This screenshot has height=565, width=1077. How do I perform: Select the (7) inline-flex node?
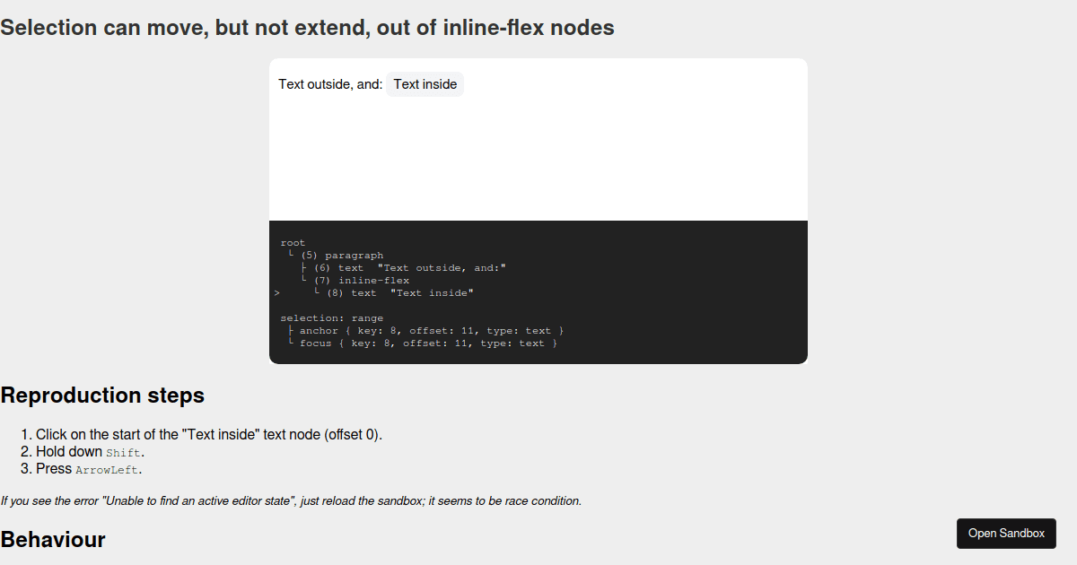point(368,280)
